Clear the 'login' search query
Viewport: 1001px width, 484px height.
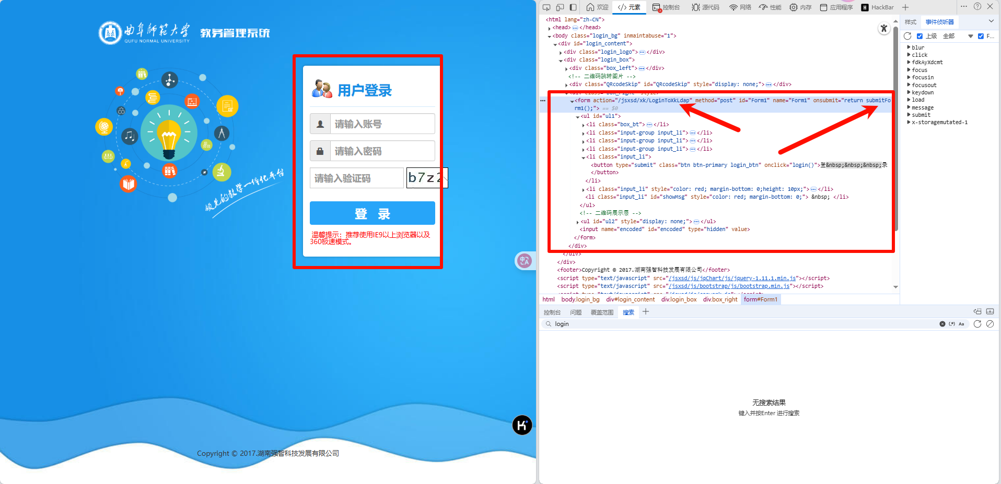coord(941,324)
